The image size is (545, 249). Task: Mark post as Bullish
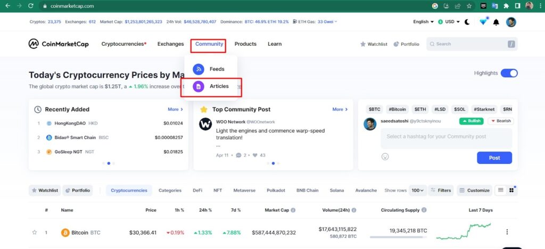click(x=472, y=121)
